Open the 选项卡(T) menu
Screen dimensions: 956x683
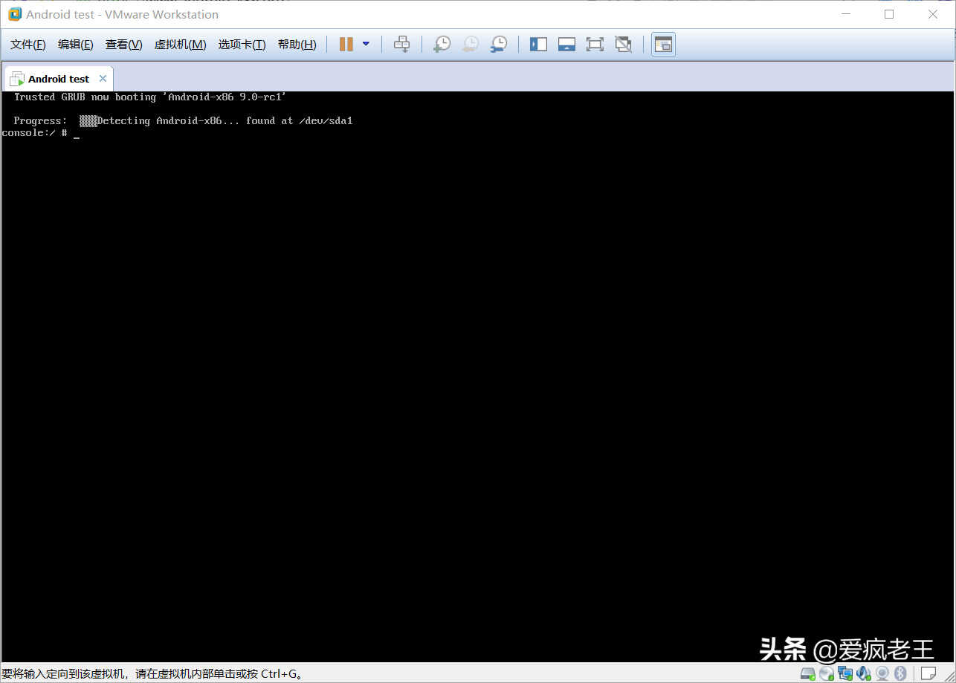tap(242, 45)
